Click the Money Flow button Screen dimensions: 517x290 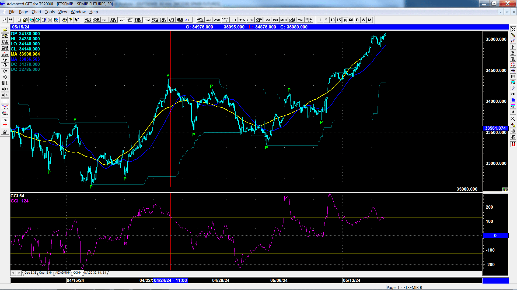click(309, 20)
